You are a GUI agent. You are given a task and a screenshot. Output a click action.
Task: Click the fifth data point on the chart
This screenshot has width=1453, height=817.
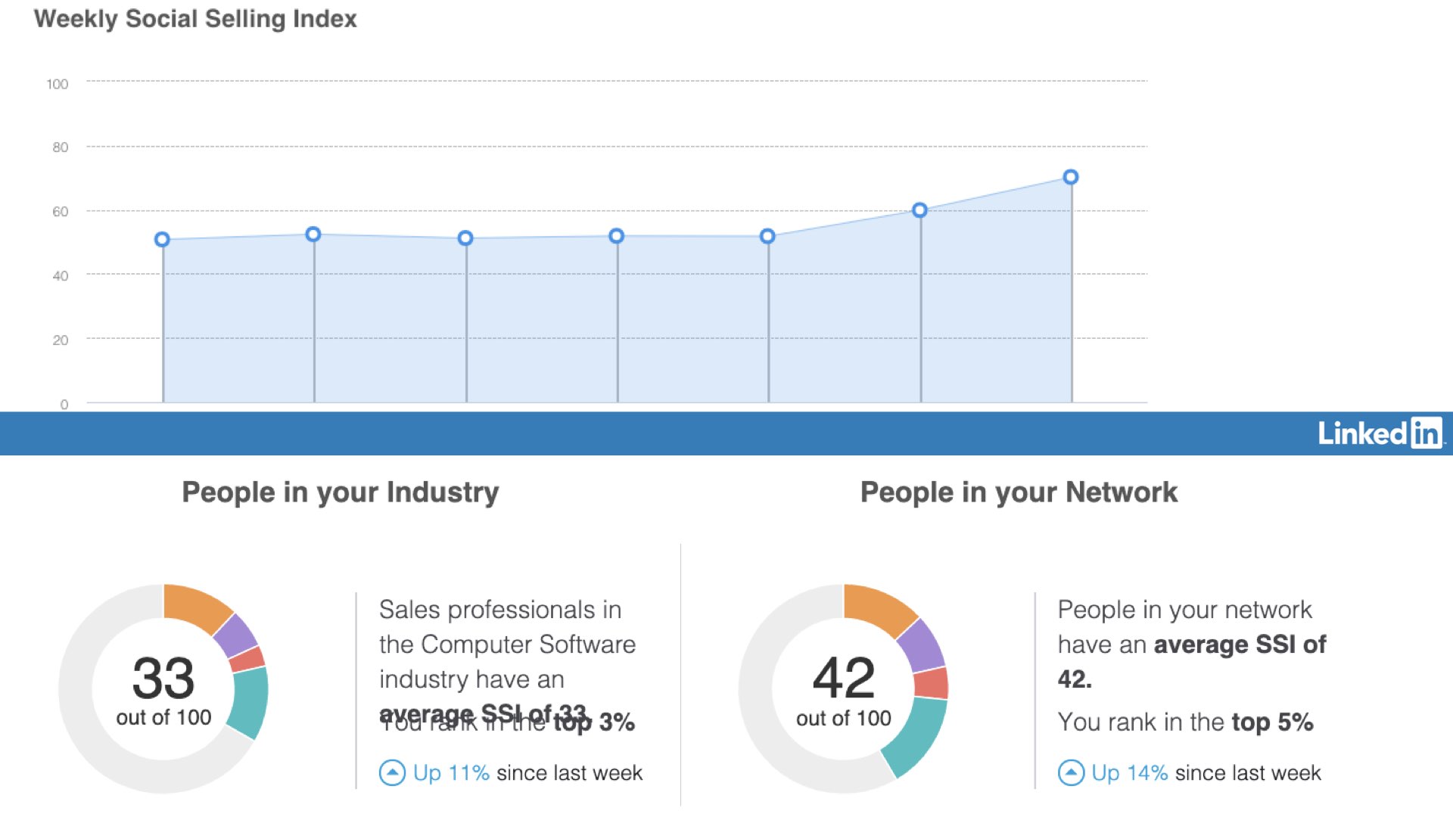point(767,237)
